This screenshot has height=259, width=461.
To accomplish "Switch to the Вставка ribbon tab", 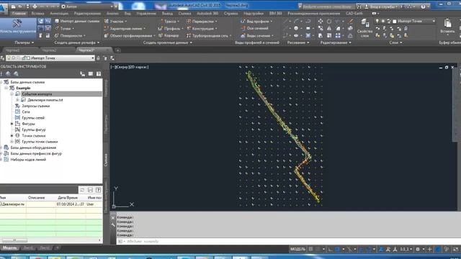I will tap(37, 14).
